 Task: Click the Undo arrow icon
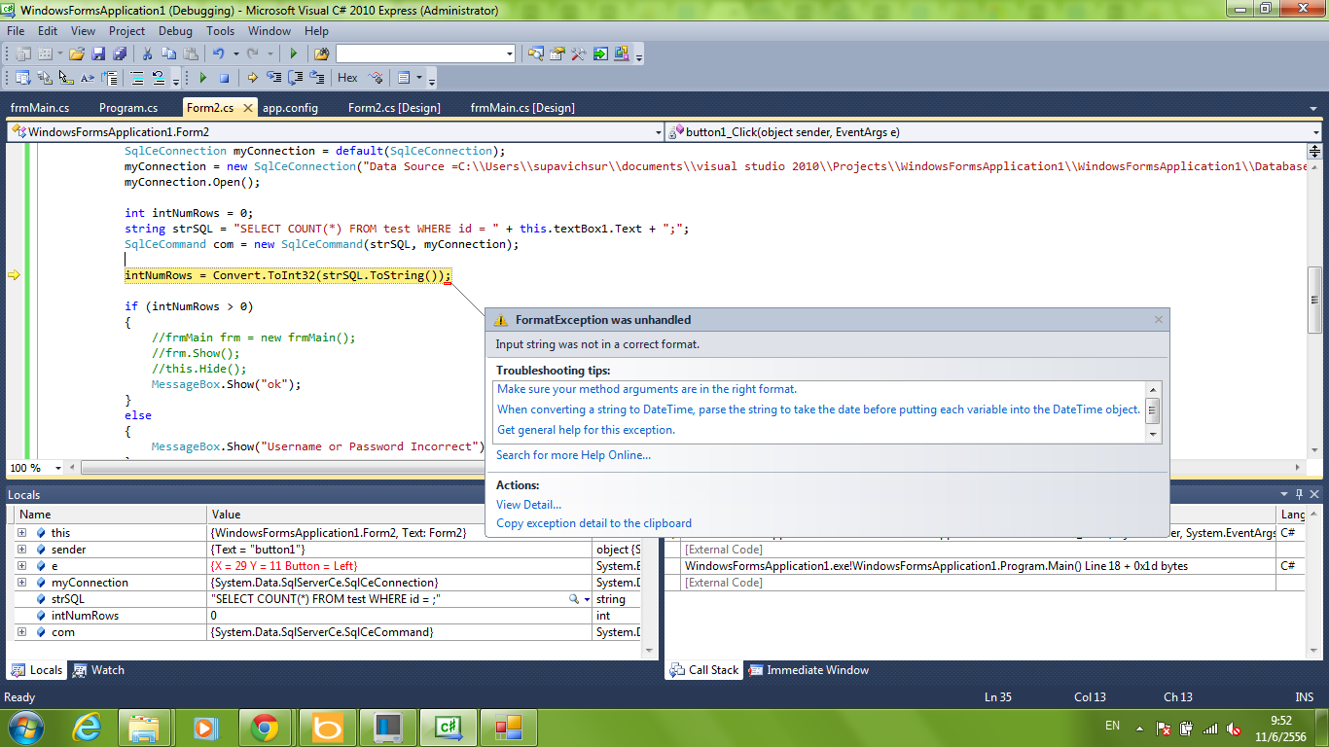(x=219, y=53)
